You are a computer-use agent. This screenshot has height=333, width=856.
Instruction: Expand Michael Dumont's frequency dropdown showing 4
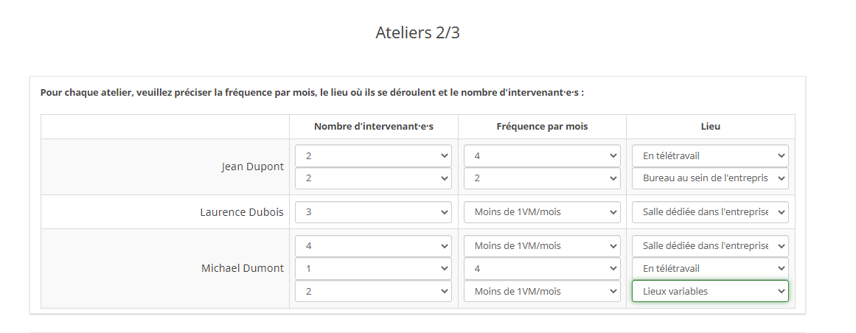pyautogui.click(x=542, y=268)
